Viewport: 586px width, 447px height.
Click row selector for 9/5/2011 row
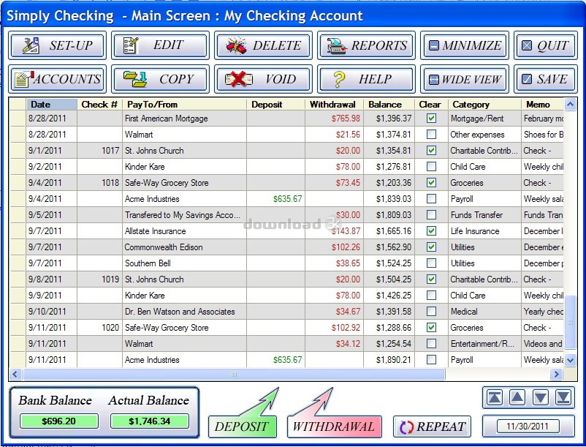point(18,214)
